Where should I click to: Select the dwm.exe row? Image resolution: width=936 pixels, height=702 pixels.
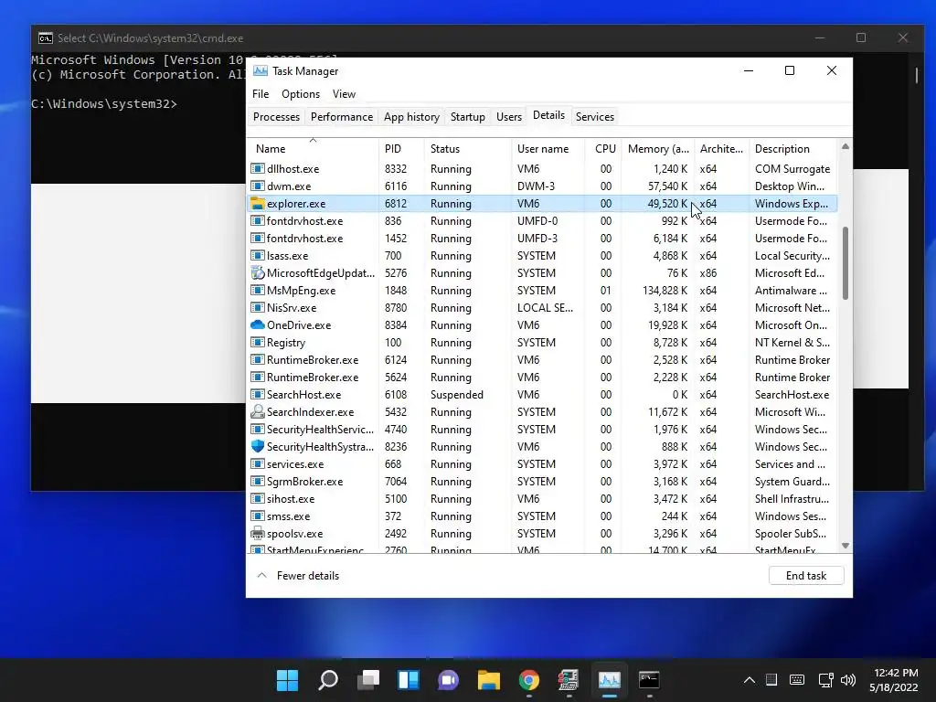542,186
